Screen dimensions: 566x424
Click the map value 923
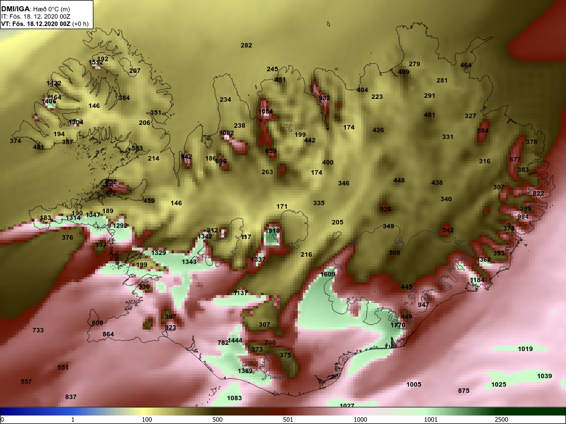click(x=170, y=328)
